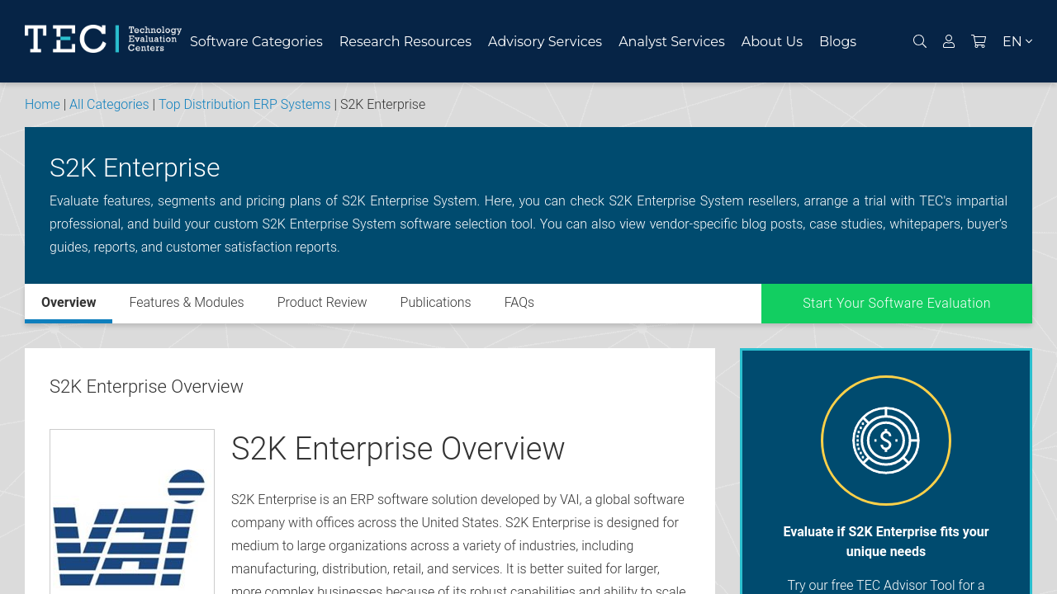Open the Analyst Services menu
Viewport: 1057px width, 594px height.
tap(671, 41)
